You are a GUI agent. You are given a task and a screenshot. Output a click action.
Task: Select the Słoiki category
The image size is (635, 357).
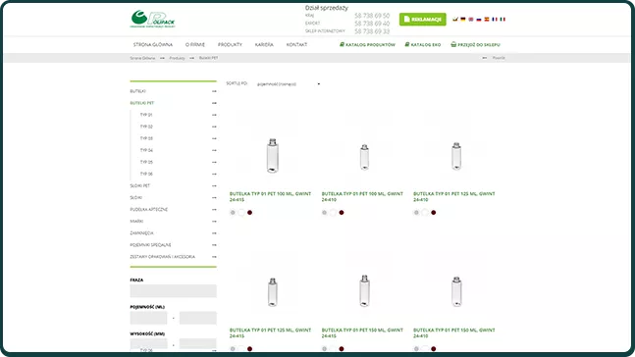tap(136, 198)
